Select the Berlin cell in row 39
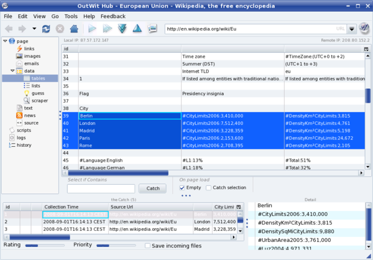Image resolution: width=373 pixels, height=260 pixels. (x=130, y=116)
